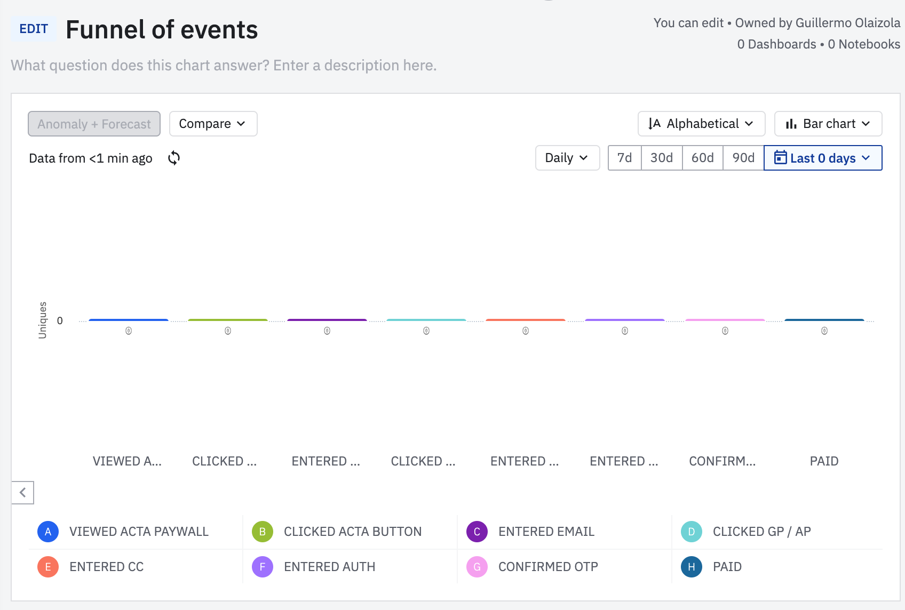Open the Bar chart type dropdown
Screen dimensions: 905x610
click(x=828, y=124)
